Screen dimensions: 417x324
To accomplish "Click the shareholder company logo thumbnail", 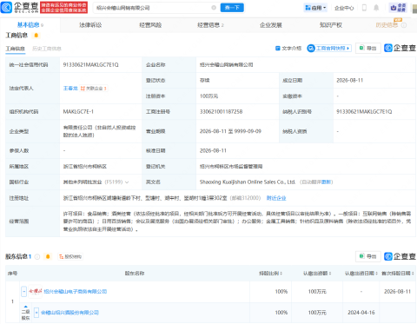I will point(36,291).
